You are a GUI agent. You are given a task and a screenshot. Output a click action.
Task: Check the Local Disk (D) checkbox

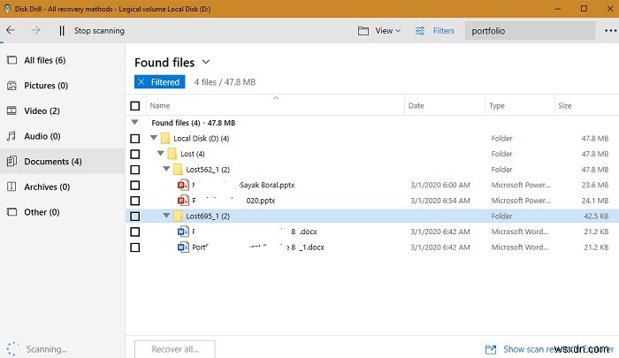pos(135,139)
